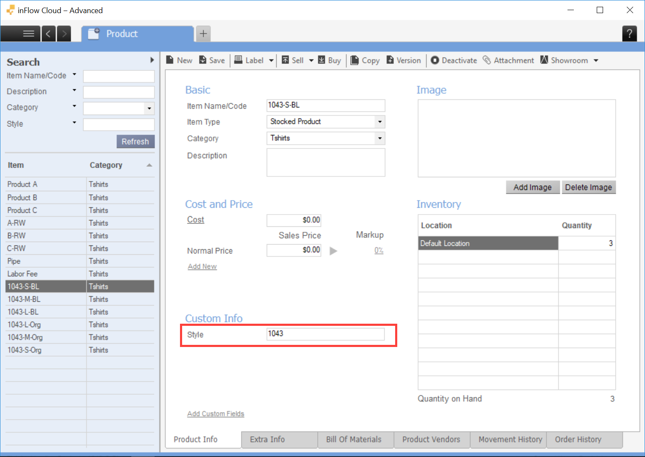Click the search Description field
Image resolution: width=645 pixels, height=457 pixels.
pos(119,92)
